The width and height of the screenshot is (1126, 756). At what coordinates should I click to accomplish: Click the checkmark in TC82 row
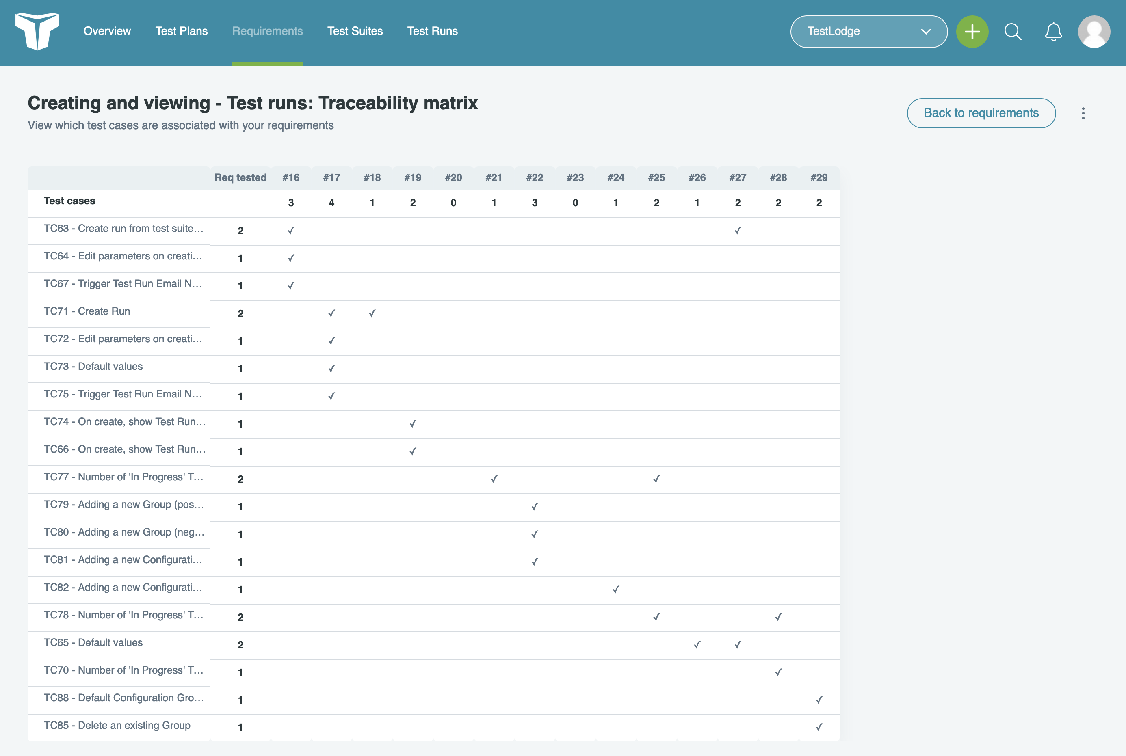[616, 589]
